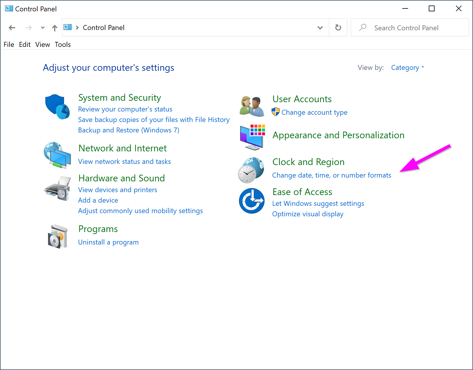Click Adjust commonly used mobility settings
This screenshot has width=473, height=370.
140,211
